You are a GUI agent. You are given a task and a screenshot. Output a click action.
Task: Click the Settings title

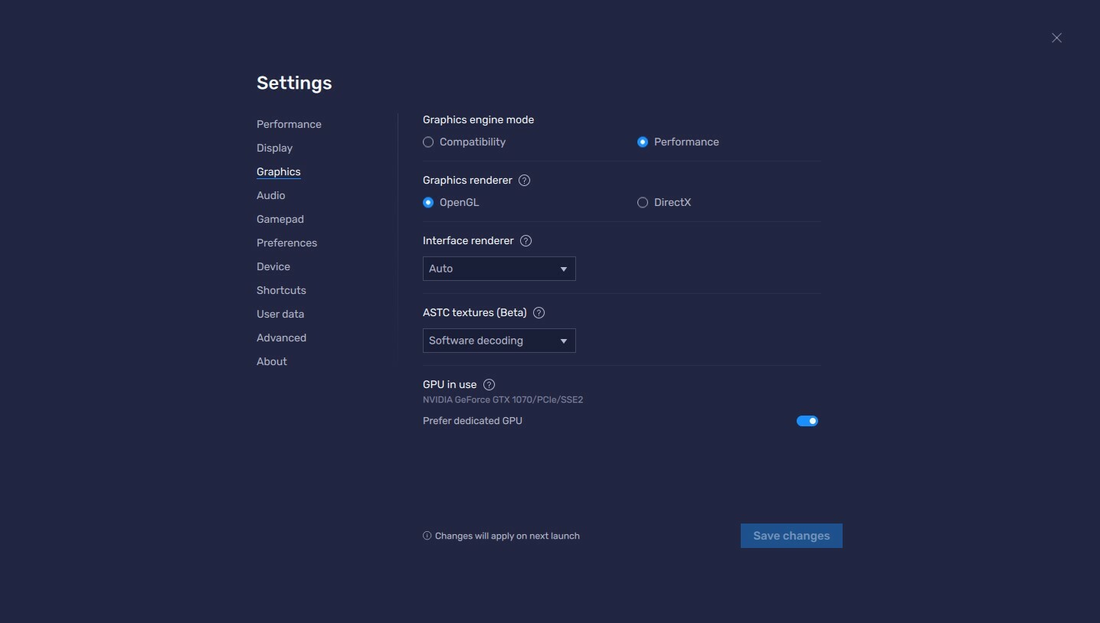pyautogui.click(x=294, y=83)
